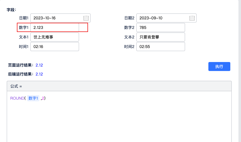Click the empty area of the formula editor

tap(119, 121)
